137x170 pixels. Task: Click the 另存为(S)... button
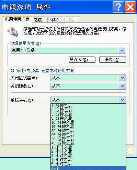click(82, 60)
